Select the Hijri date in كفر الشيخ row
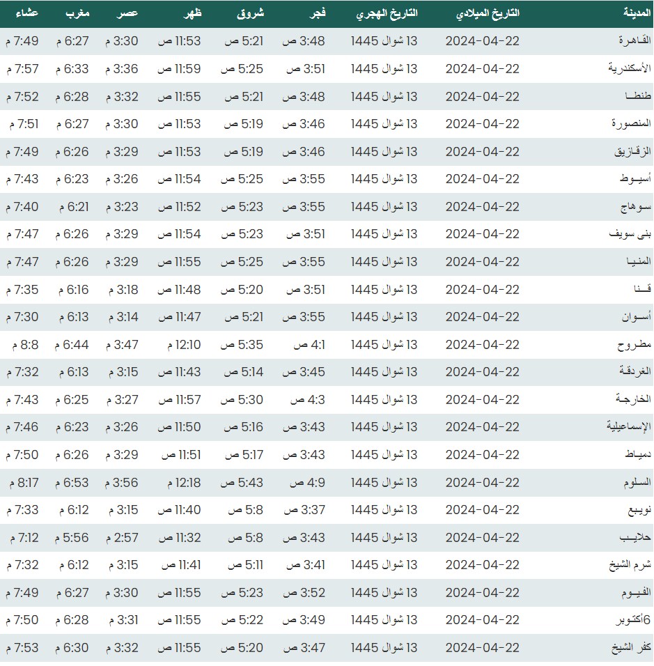 [x=384, y=648]
